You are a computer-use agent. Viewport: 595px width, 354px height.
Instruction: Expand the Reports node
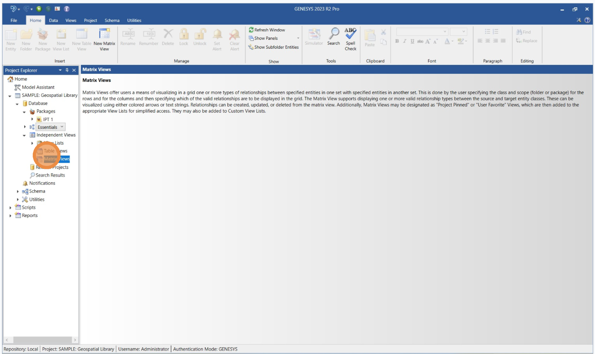pos(10,216)
